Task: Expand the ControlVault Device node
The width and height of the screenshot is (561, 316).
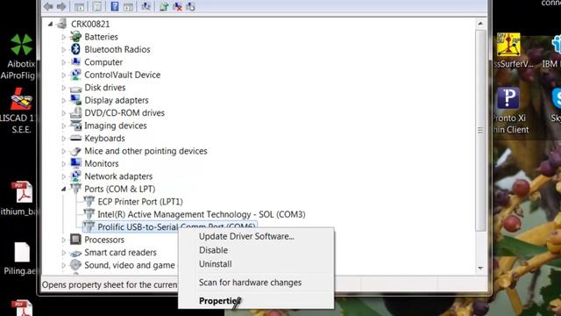Action: [x=64, y=75]
